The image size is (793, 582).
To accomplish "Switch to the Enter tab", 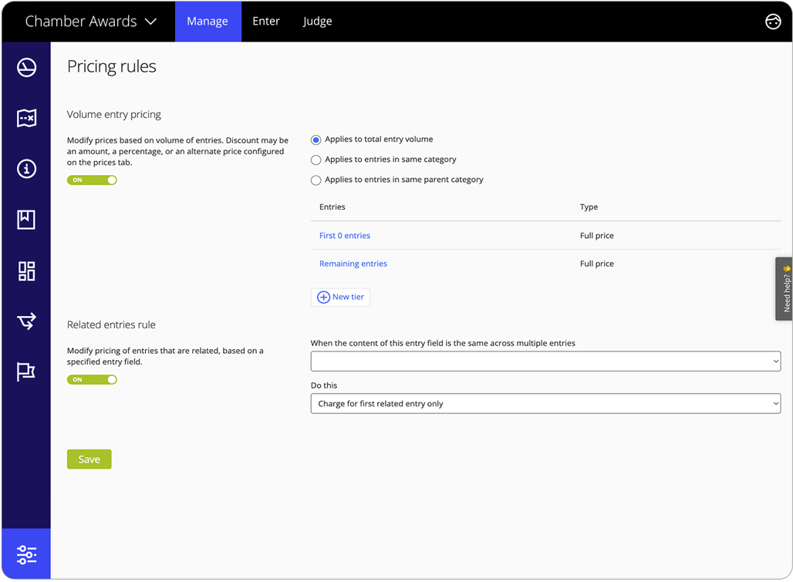I will [266, 21].
